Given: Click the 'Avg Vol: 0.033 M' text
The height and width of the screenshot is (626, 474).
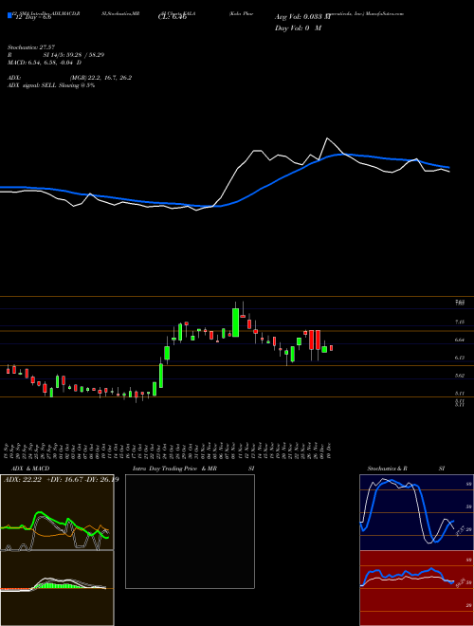Looking at the screenshot, I should (x=302, y=17).
